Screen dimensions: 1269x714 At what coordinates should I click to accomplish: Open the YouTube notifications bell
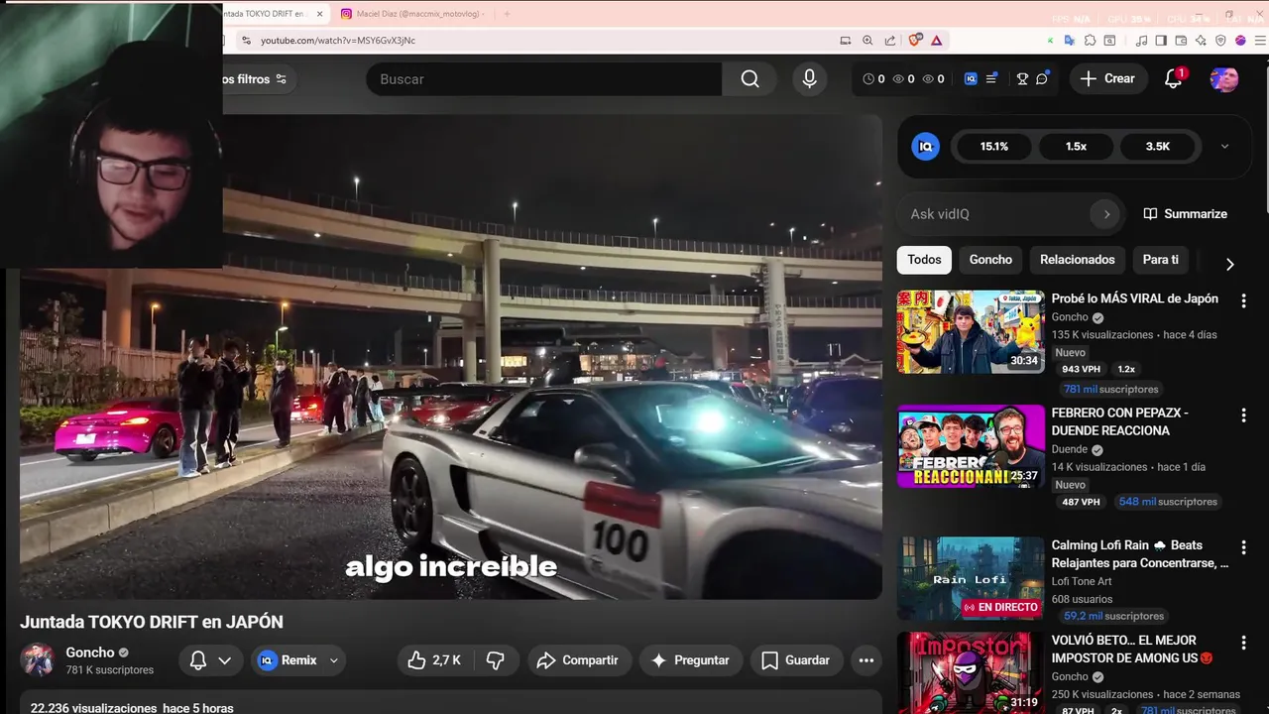point(1174,79)
